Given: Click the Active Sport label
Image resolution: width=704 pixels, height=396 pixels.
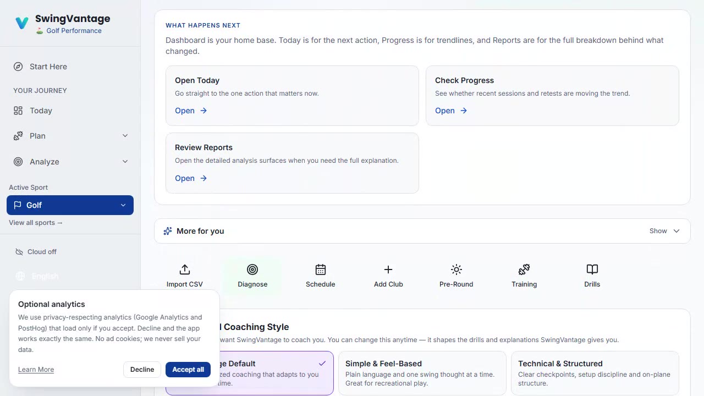Looking at the screenshot, I should point(29,188).
